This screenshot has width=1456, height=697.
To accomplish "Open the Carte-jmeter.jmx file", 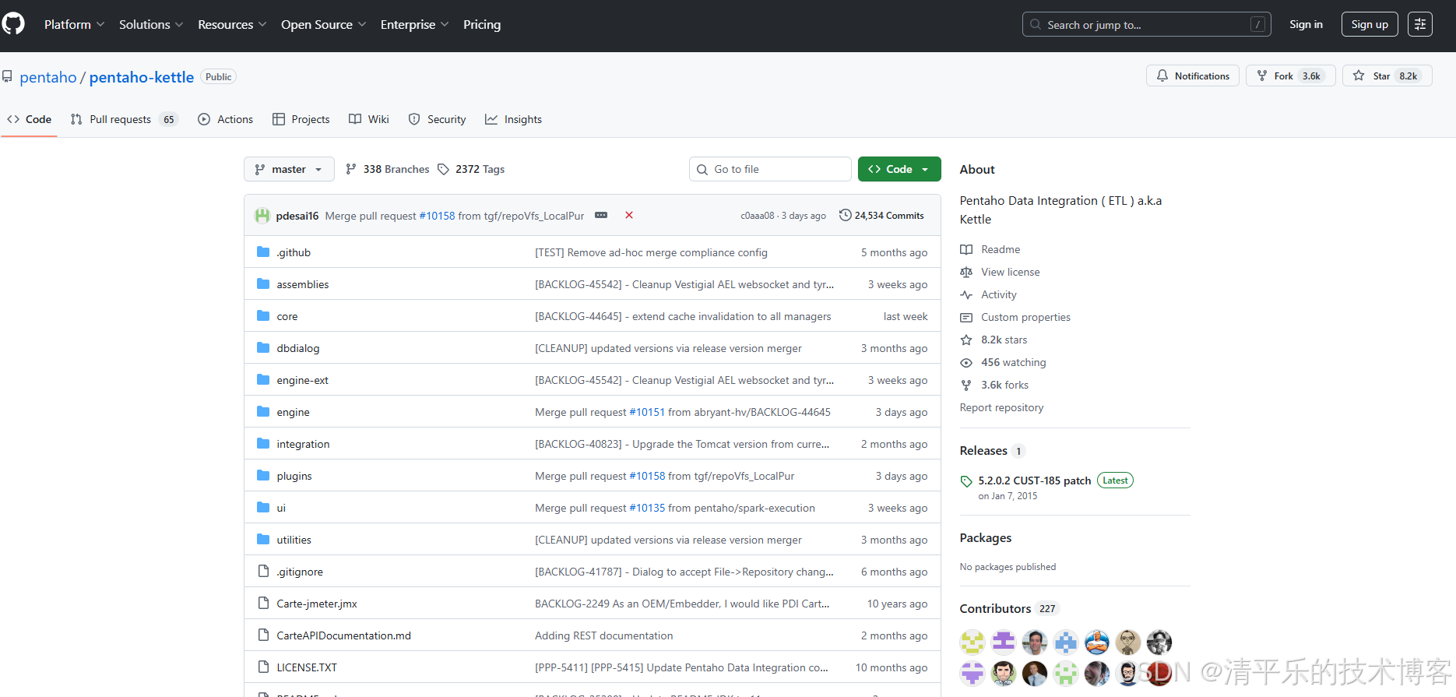I will 317,604.
